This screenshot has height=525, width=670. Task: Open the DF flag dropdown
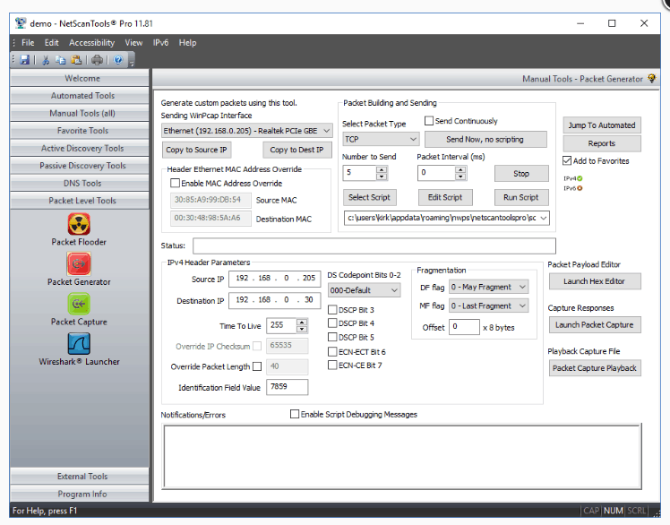coord(488,287)
